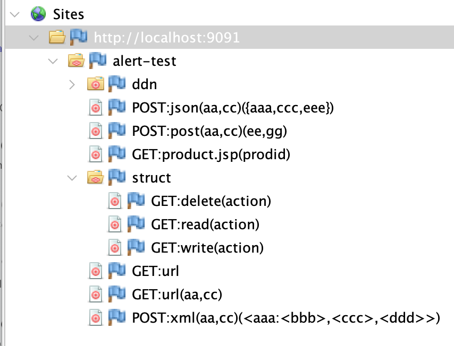The width and height of the screenshot is (454, 346).
Task: Click the target icon beside POST:post(aa,cc)(ee,gg)
Action: 96,131
